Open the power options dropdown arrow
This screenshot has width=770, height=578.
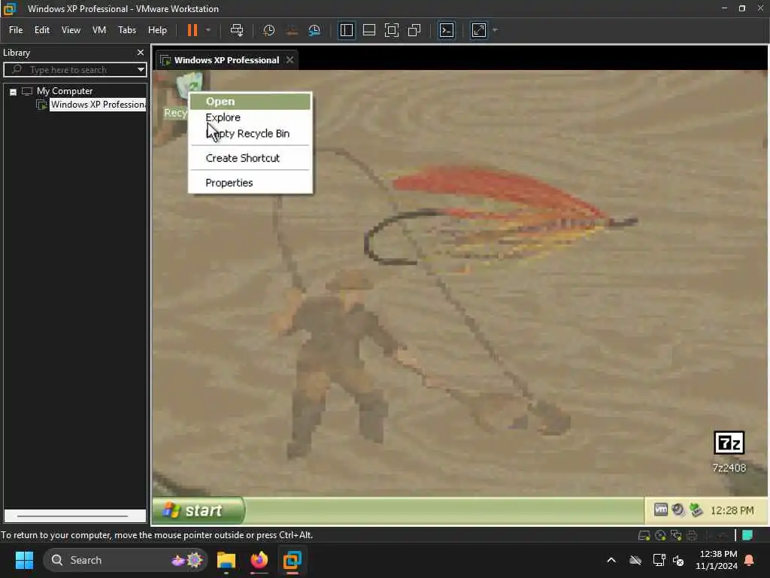click(208, 30)
